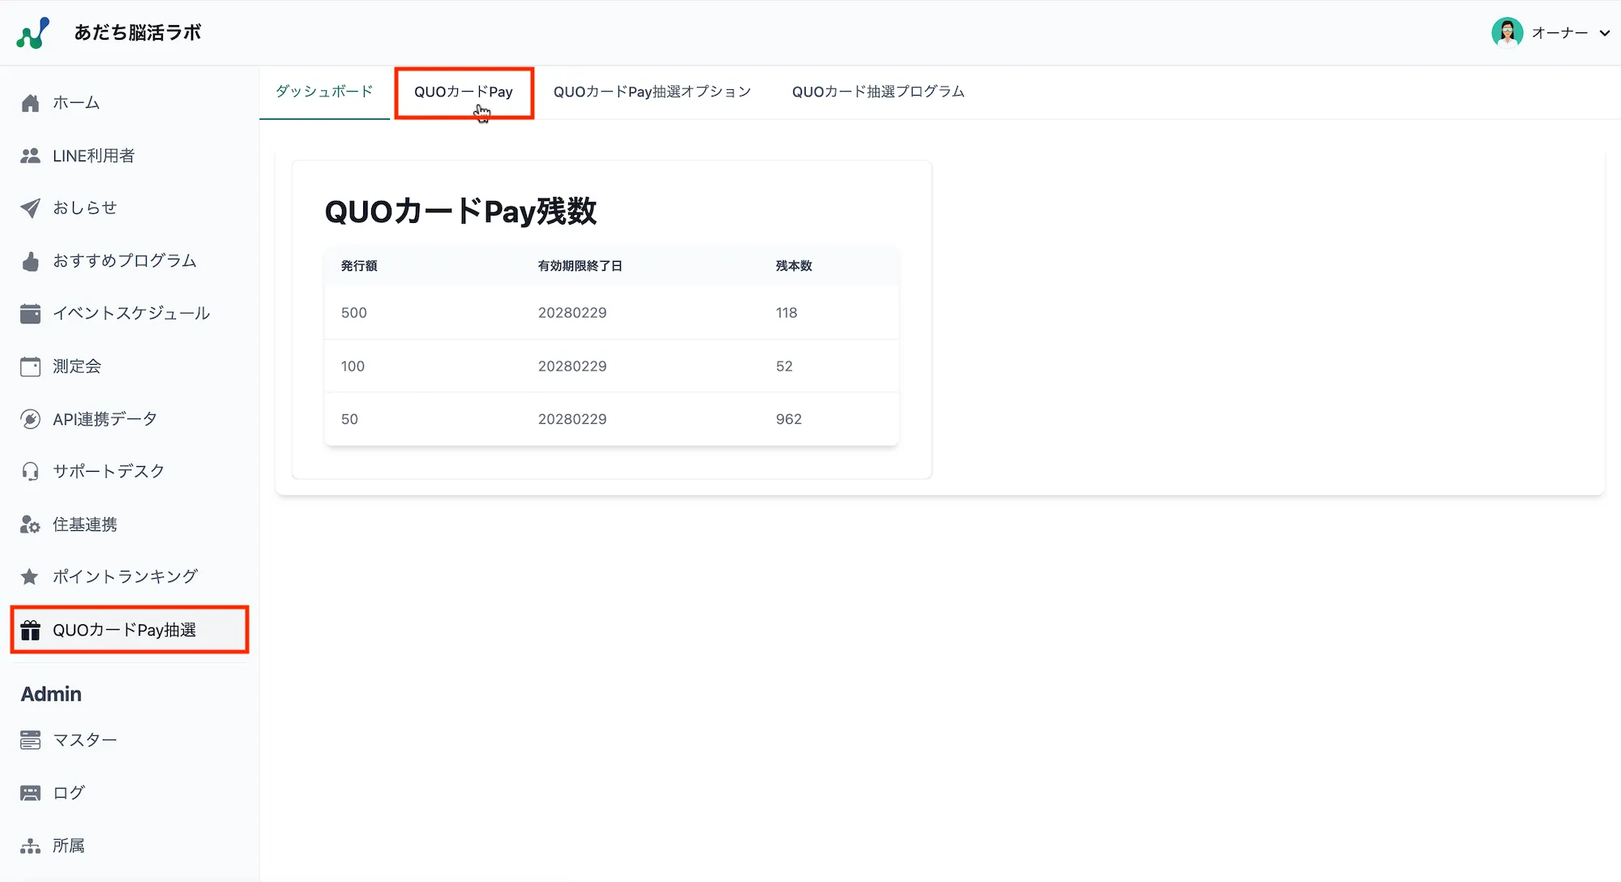Click the 測定会 calendar icon
The image size is (1621, 882).
click(31, 366)
